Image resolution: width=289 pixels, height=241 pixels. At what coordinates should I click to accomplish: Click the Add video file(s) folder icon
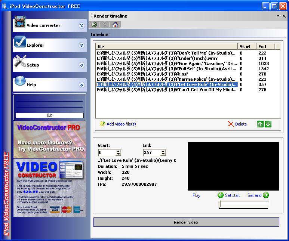102,124
